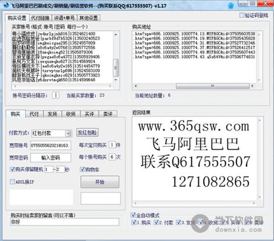Close the application window
Viewport: 274px width, 241px height.
(x=265, y=3)
